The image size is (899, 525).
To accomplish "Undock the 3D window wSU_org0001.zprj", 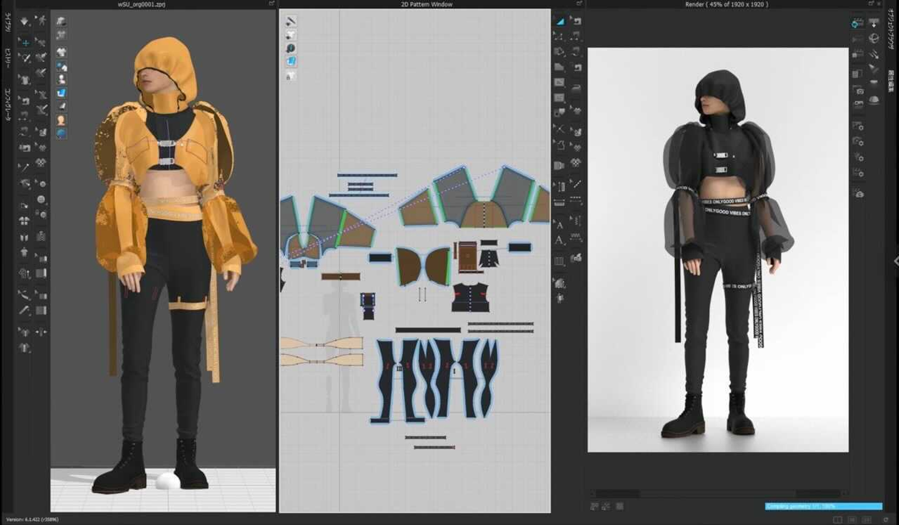I will coord(271,4).
